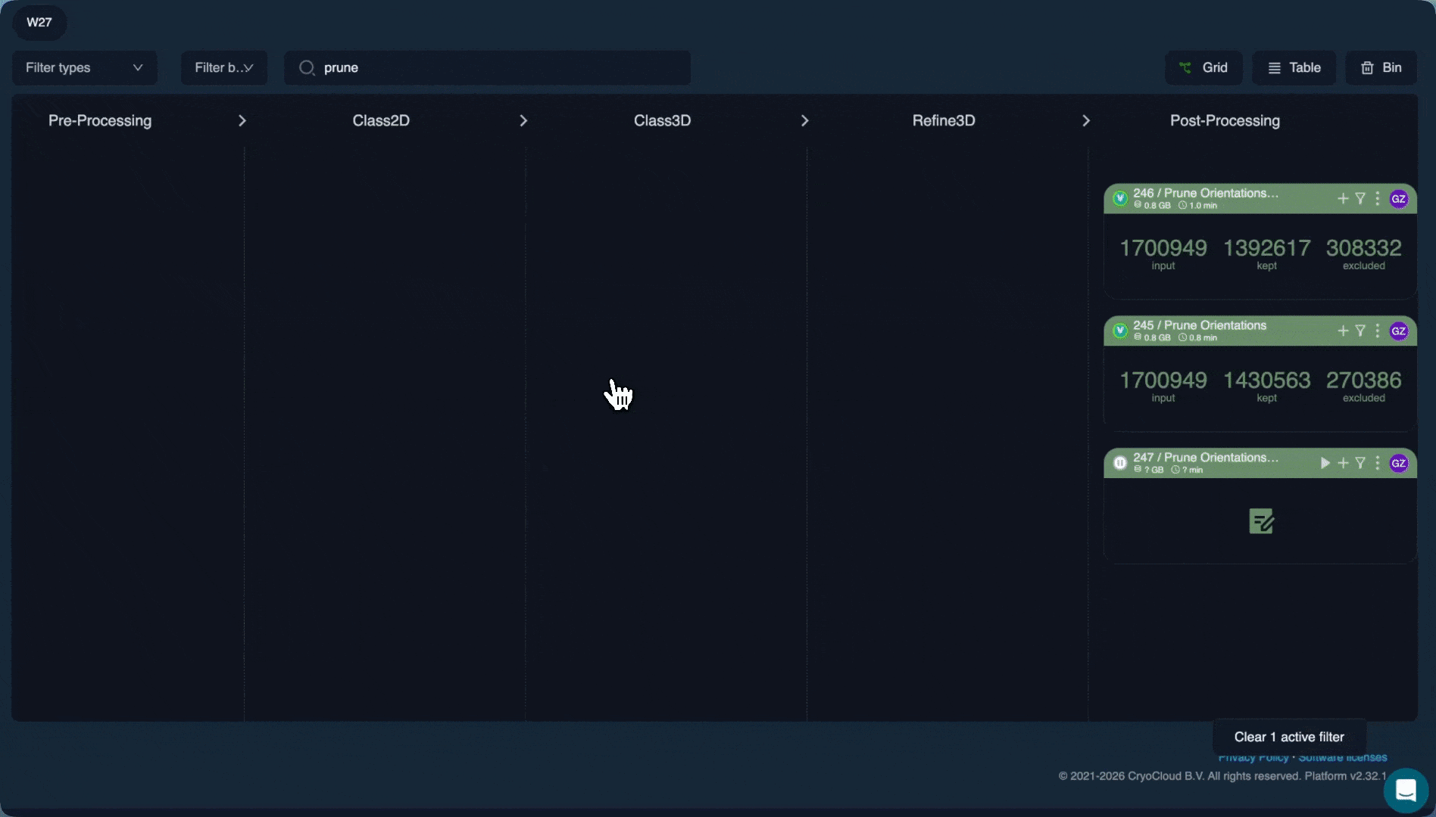Open the second Filter b.. dropdown

[x=224, y=68]
